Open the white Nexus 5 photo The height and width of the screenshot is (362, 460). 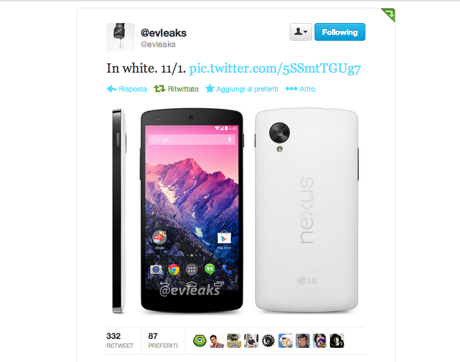235,210
